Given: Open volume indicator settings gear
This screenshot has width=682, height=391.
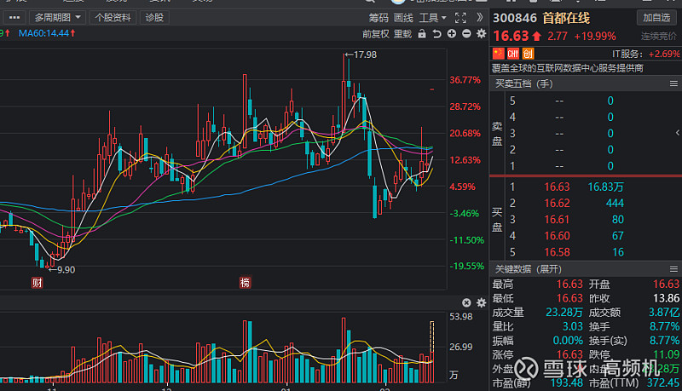Looking at the screenshot, I should (481, 302).
